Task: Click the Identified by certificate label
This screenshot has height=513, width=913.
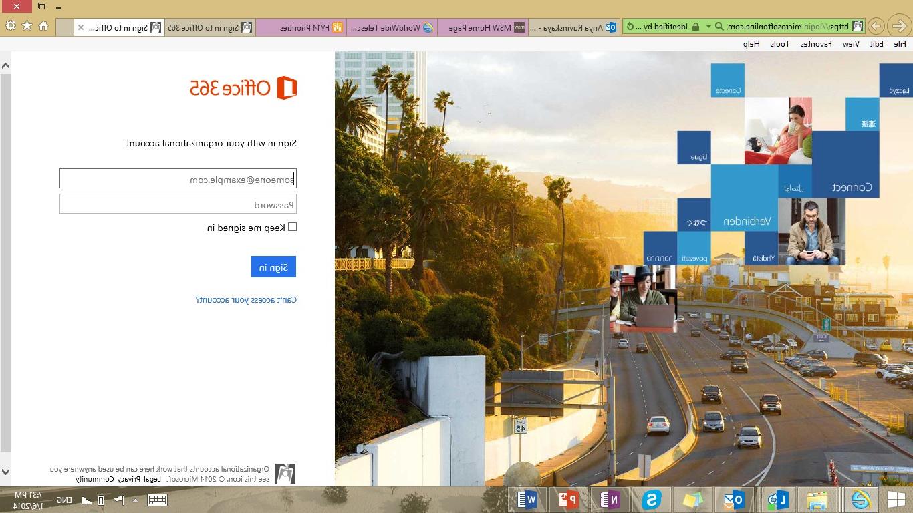Action: pos(662,27)
